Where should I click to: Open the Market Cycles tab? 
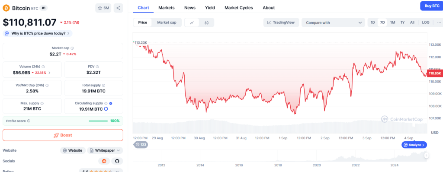click(239, 8)
